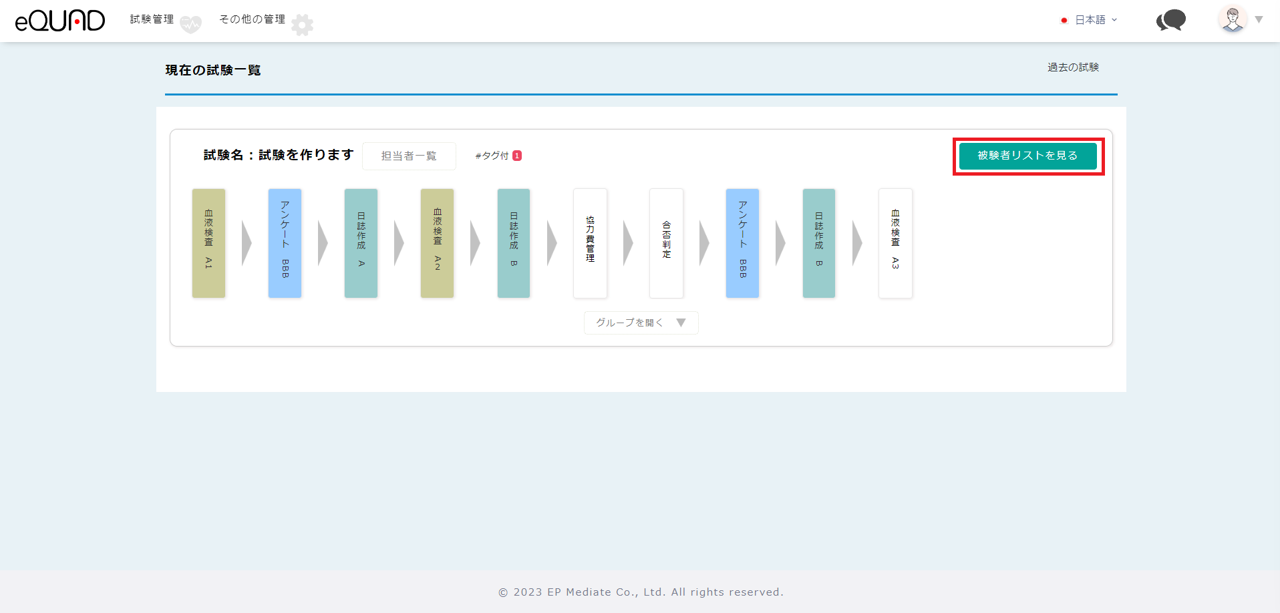Open the user account dropdown arrow
Screen dimensions: 1280x613
click(x=1259, y=19)
